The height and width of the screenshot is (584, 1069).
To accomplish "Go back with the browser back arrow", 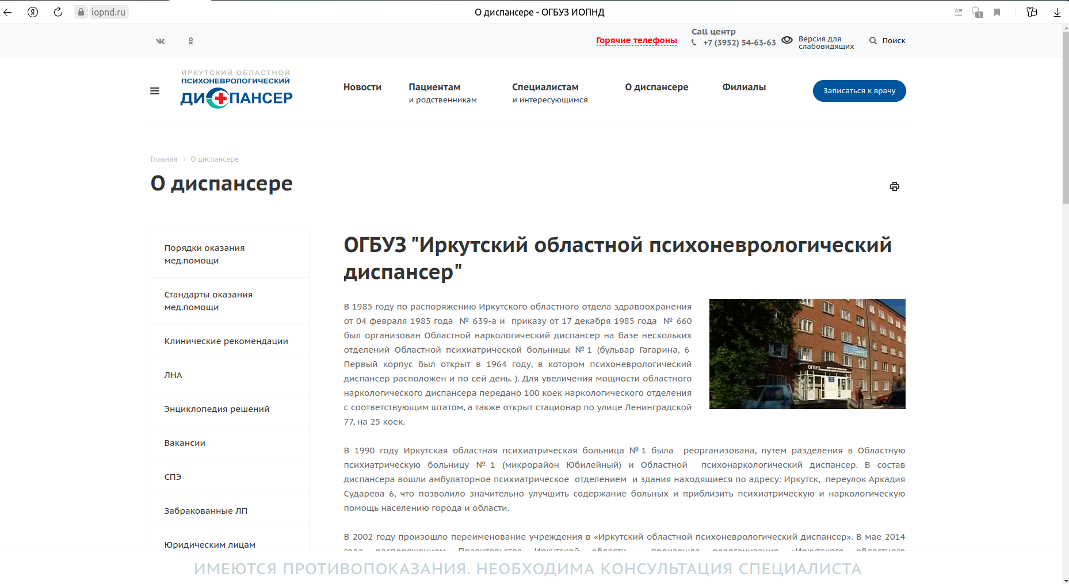I will pyautogui.click(x=7, y=12).
